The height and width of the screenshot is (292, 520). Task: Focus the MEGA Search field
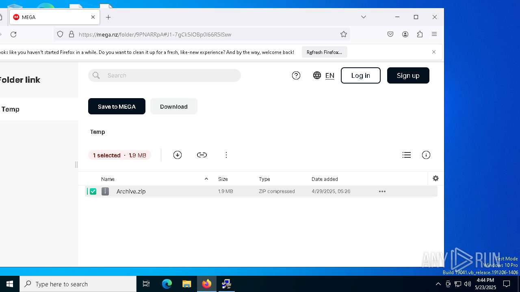[x=165, y=75]
